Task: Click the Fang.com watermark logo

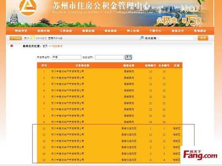Action: click(x=200, y=155)
